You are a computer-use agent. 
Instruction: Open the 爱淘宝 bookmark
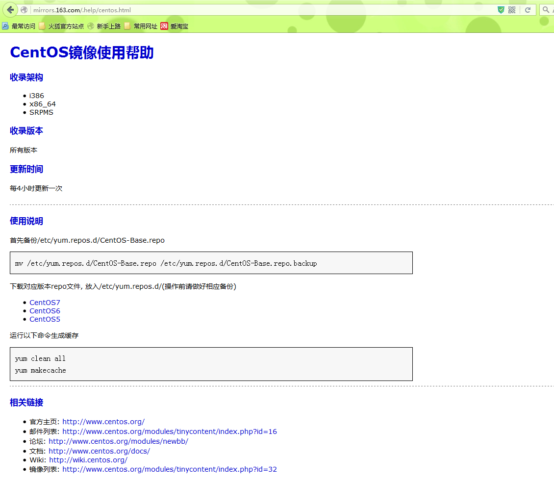point(175,26)
